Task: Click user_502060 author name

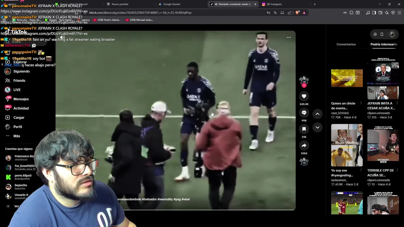Action: click(x=340, y=113)
